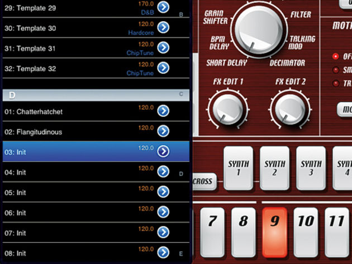Jump to index letter D in sidebar
Image resolution: width=352 pixels, height=264 pixels.
tap(181, 174)
